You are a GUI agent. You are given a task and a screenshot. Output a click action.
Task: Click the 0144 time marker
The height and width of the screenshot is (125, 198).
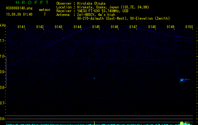pyautogui.click(x=77, y=27)
